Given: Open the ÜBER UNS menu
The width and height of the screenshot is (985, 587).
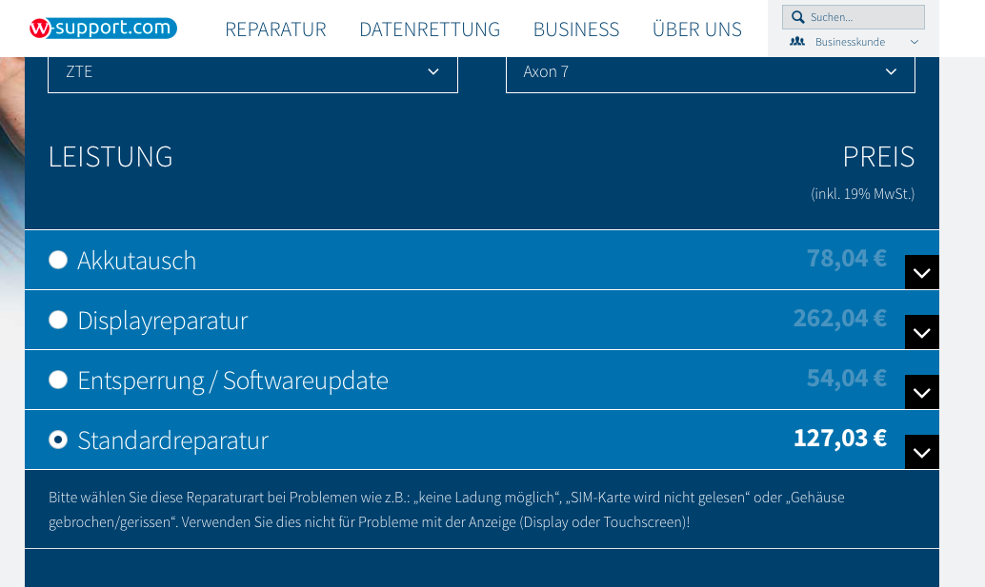Looking at the screenshot, I should (x=696, y=29).
